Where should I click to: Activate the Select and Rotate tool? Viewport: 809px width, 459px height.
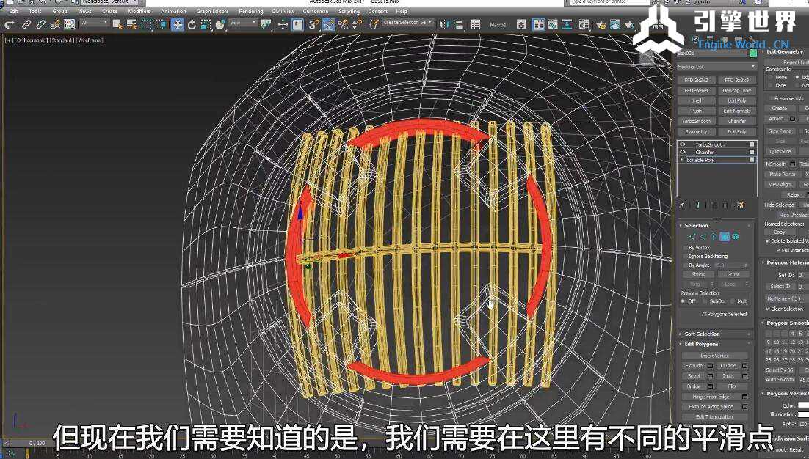[x=192, y=24]
